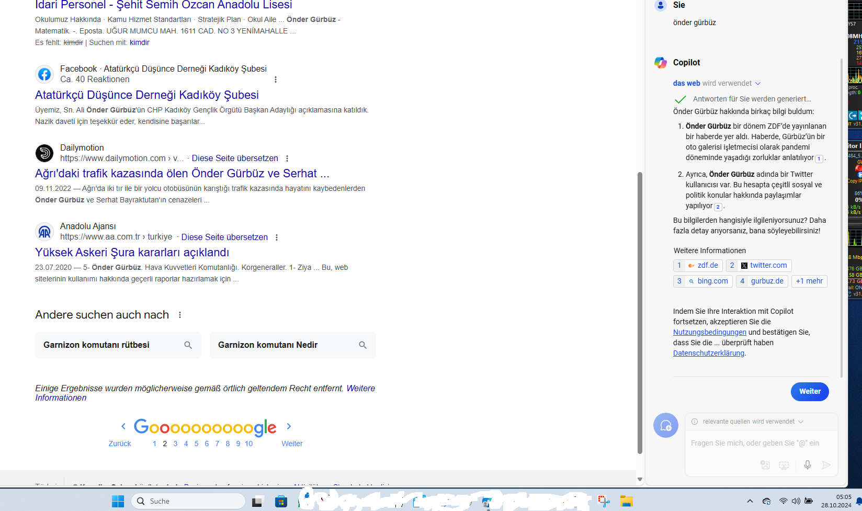This screenshot has width=862, height=511.
Task: Open the bing.com source reference
Action: pos(703,281)
